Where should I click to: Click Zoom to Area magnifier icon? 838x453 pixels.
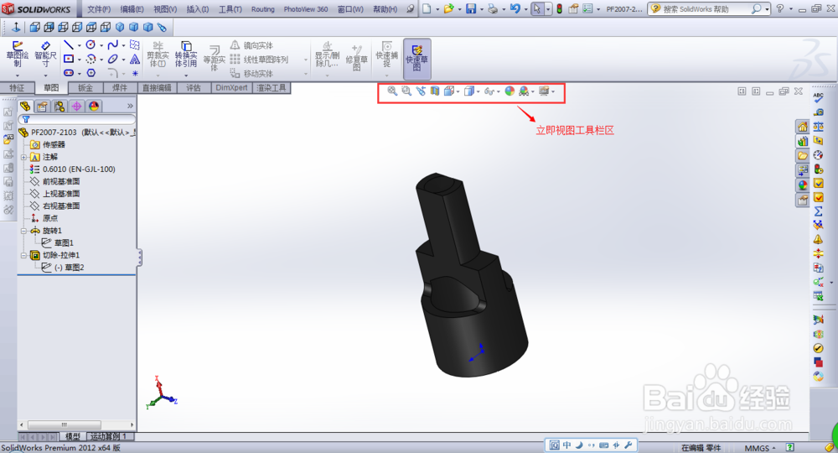click(x=406, y=91)
